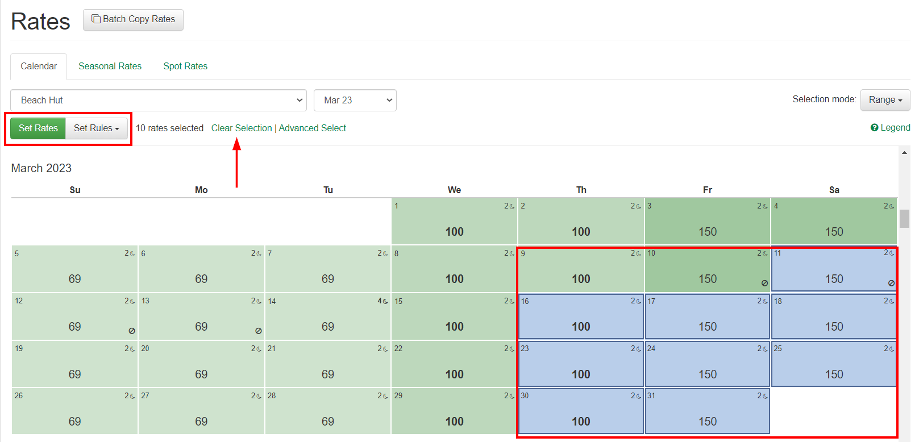Click the moon min-nights icon on March 14
Image resolution: width=919 pixels, height=442 pixels.
pyautogui.click(x=385, y=301)
